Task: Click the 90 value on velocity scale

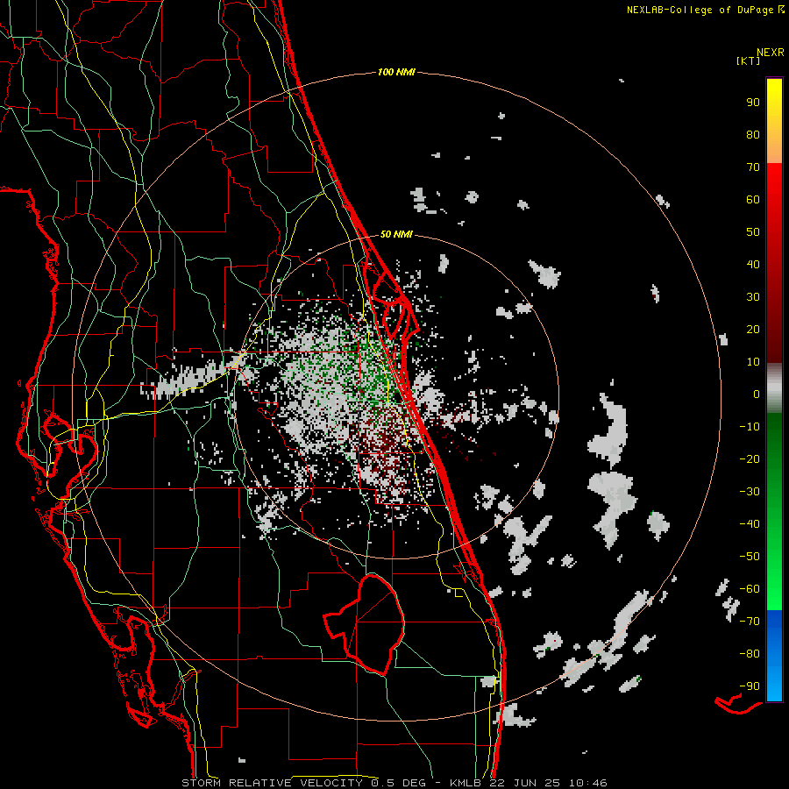Action: coord(753,103)
